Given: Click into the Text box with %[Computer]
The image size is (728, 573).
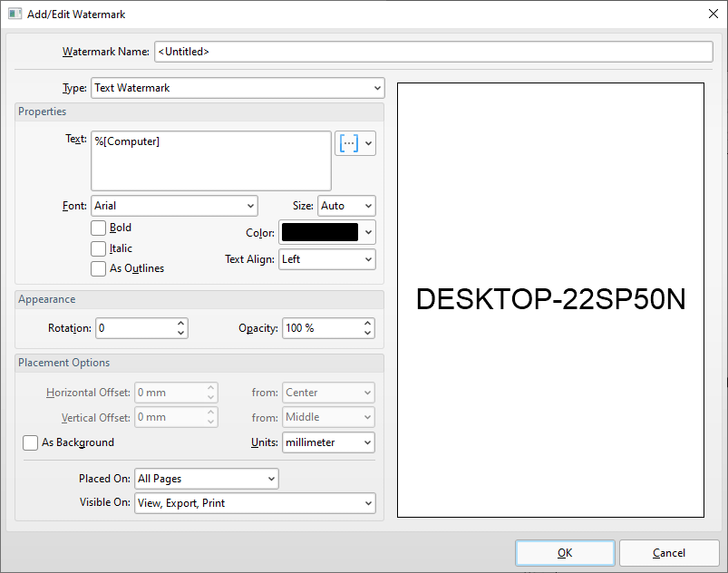Looking at the screenshot, I should pos(211,160).
